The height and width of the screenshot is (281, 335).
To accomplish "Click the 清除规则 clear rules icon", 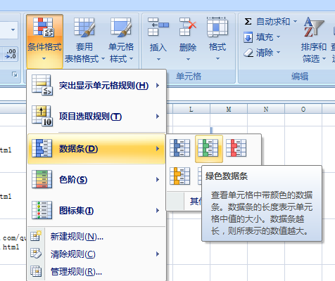I will [36, 254].
